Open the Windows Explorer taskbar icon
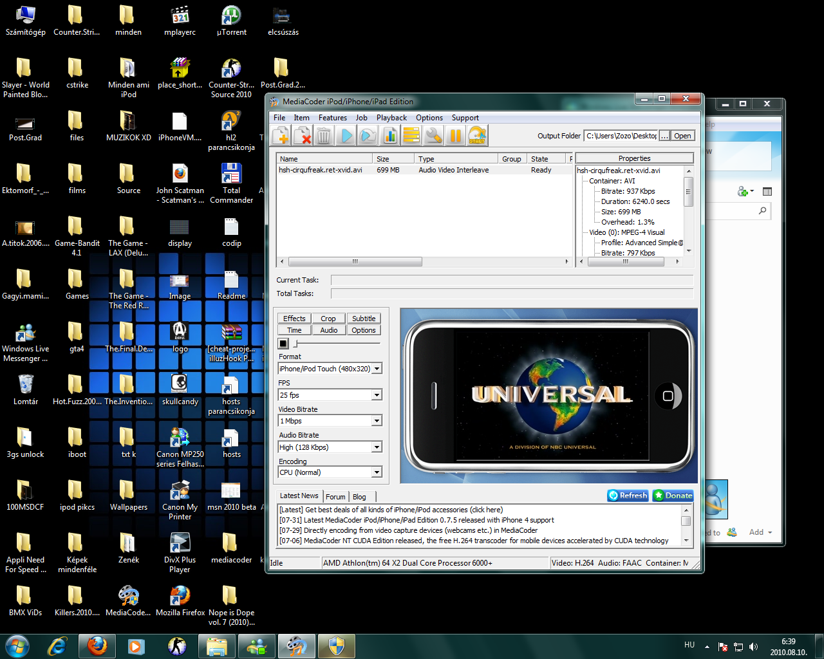 (217, 645)
